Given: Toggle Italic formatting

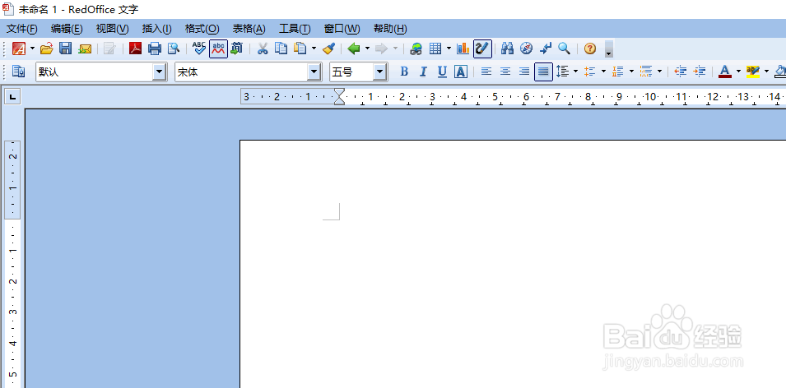Looking at the screenshot, I should click(423, 72).
